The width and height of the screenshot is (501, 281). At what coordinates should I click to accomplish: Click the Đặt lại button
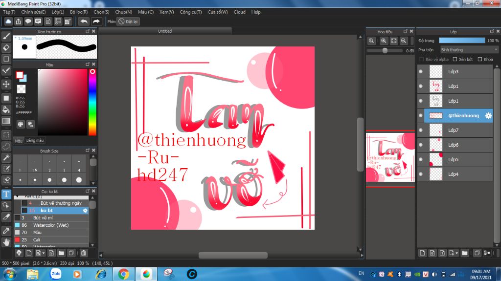pos(128,22)
